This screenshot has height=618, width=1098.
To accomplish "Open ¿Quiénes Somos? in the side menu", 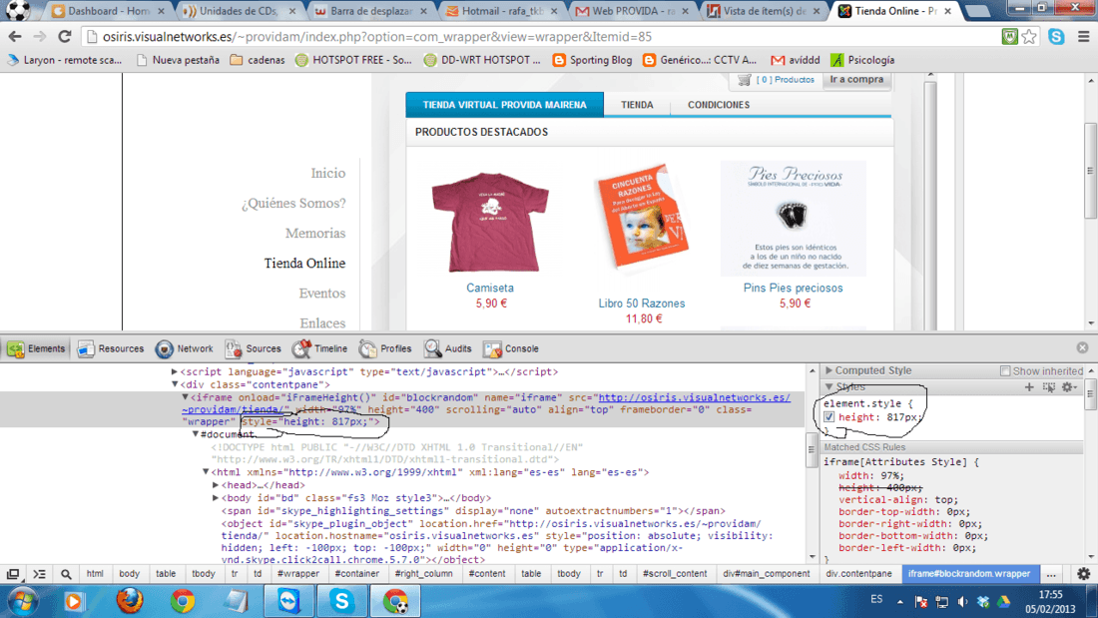I will click(293, 203).
